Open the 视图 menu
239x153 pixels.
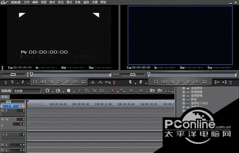[44, 2]
